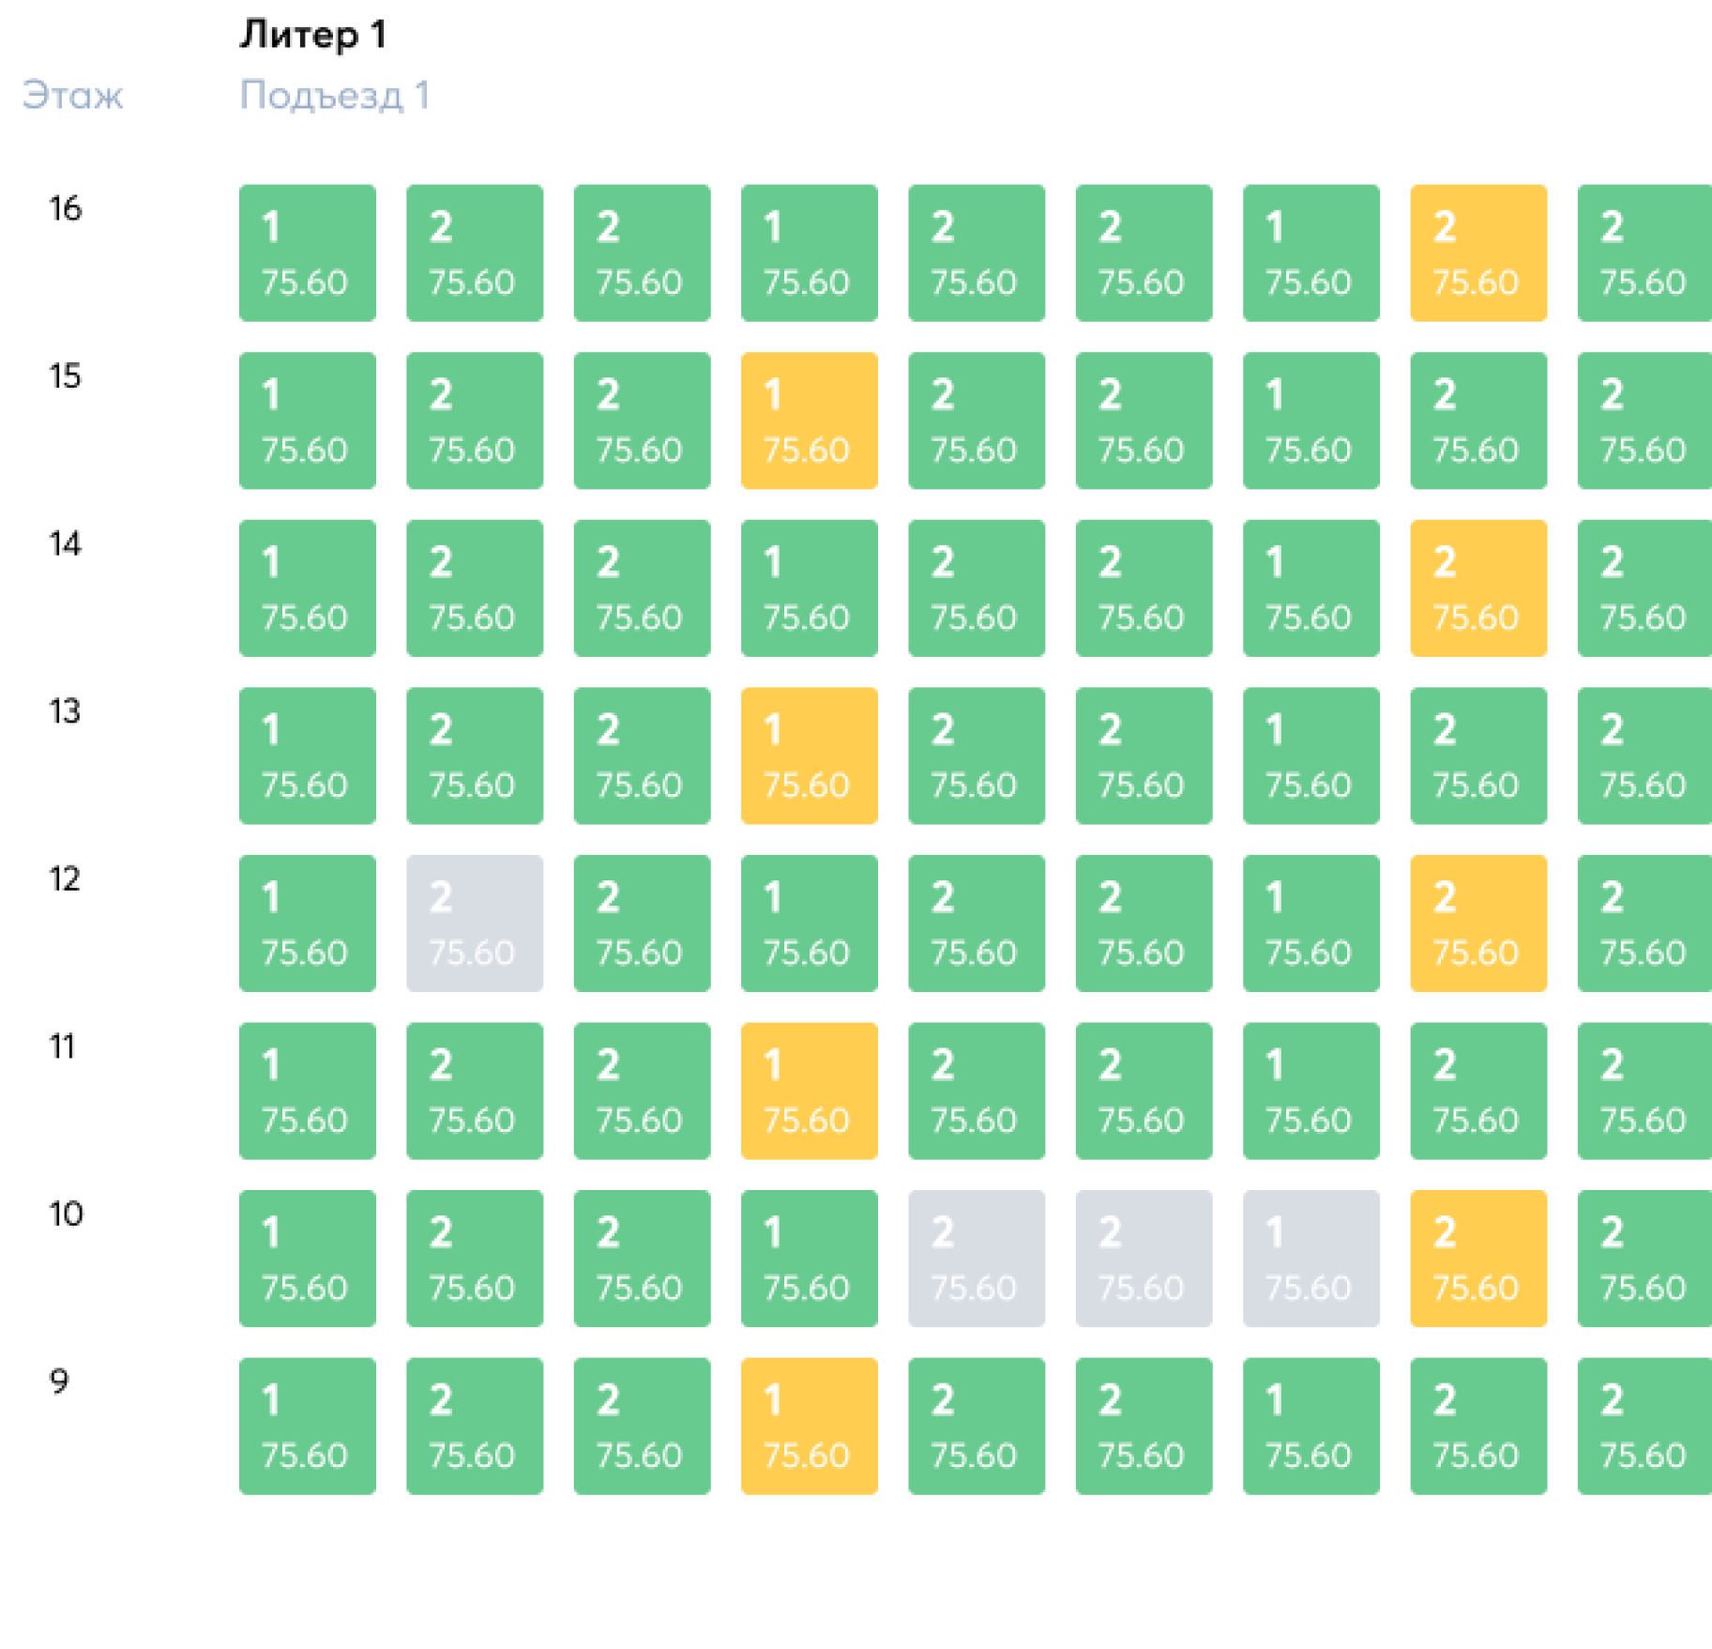
Task: Click the Этаж header label
Action: click(72, 96)
